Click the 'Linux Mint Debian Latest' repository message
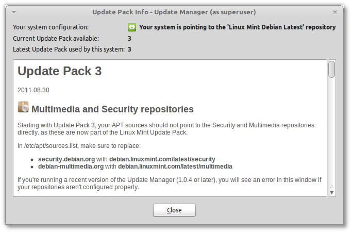The width and height of the screenshot is (352, 233). 237,27
